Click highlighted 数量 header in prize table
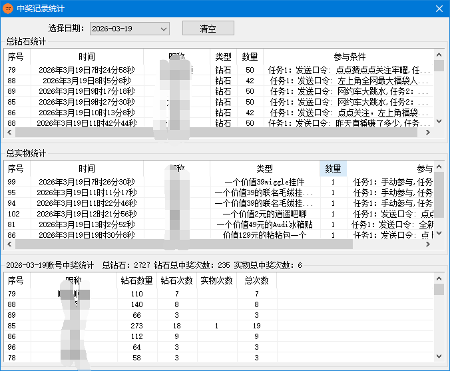This screenshot has width=450, height=371. [x=333, y=169]
